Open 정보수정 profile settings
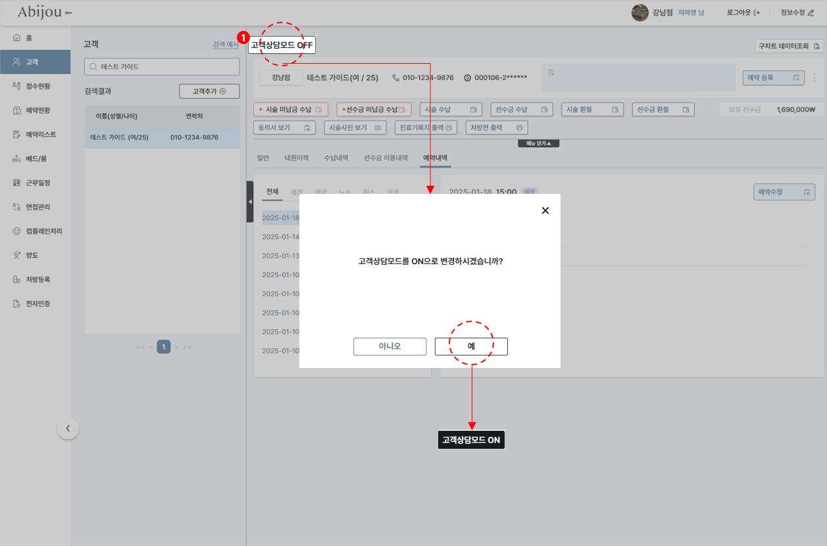The image size is (827, 546). point(796,12)
